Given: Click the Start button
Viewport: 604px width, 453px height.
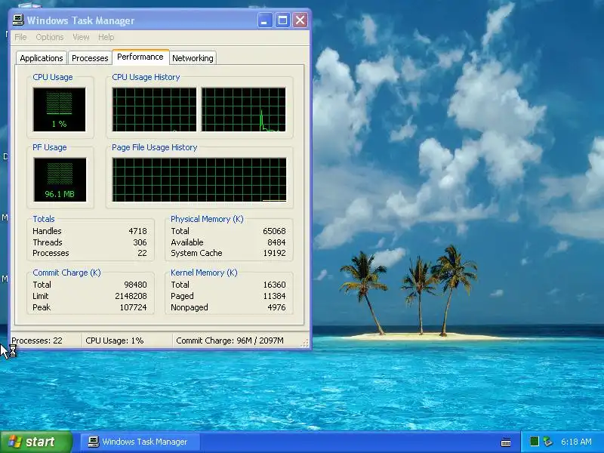Looking at the screenshot, I should [x=36, y=442].
